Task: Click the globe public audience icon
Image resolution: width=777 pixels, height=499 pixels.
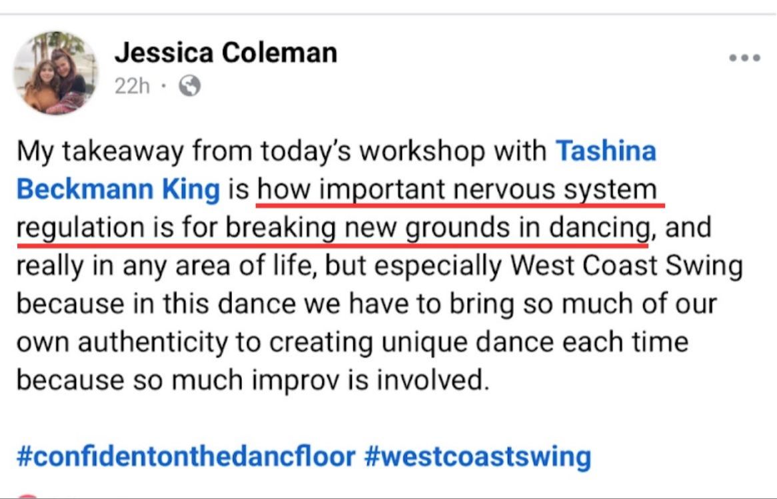Action: pyautogui.click(x=189, y=86)
